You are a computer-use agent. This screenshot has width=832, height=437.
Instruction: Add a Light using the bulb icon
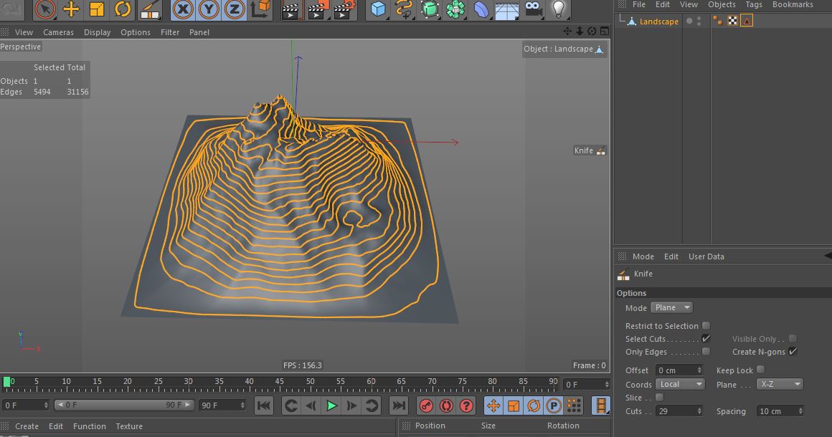pos(558,9)
